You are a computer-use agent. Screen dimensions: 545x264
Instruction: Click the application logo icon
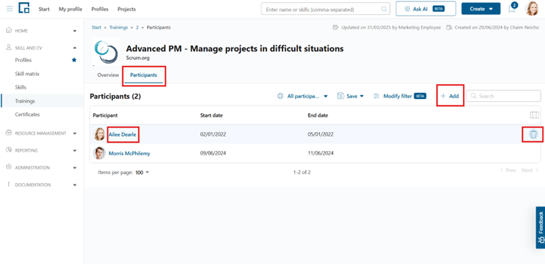(x=24, y=8)
